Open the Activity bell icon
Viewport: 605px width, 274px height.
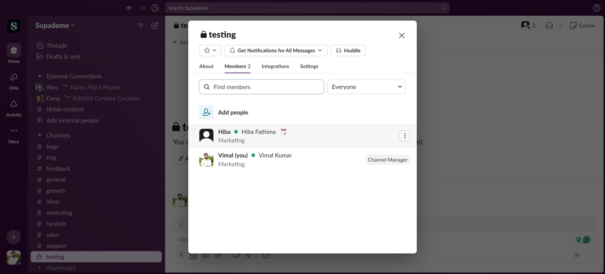coord(14,104)
